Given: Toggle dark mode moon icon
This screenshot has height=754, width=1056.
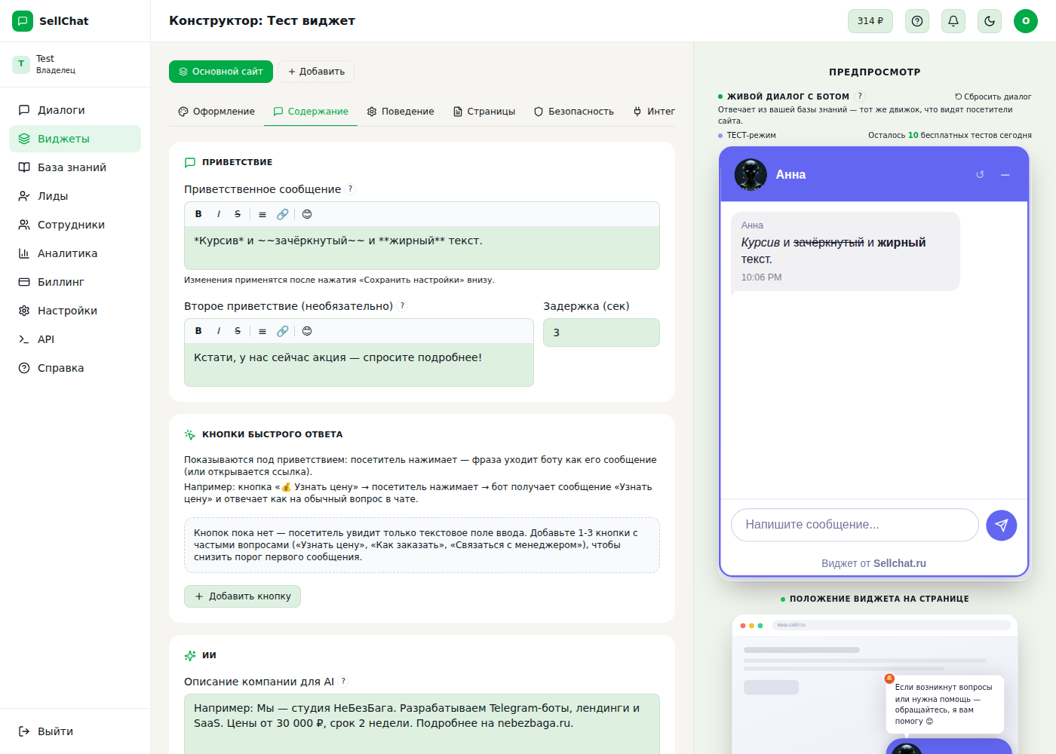Looking at the screenshot, I should pos(990,21).
